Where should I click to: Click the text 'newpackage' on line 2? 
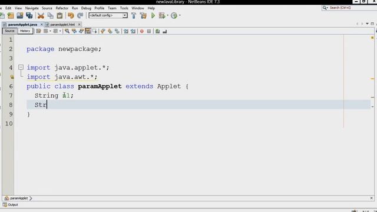click(78, 49)
